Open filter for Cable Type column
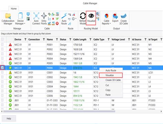The width and height of the screenshot is (163, 124). pyautogui.click(x=109, y=39)
